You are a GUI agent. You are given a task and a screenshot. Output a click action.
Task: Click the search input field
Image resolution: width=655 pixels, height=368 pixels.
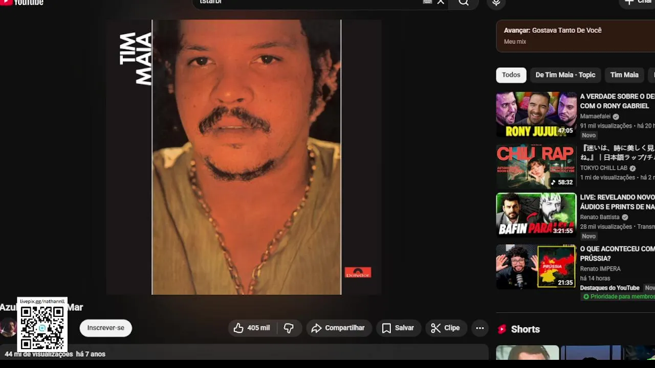pos(307,2)
